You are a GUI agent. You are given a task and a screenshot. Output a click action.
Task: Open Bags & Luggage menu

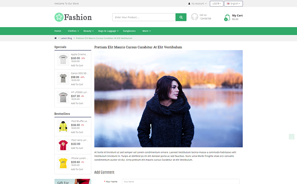108,31
